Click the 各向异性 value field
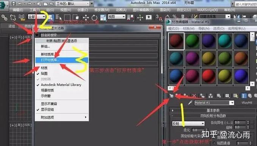 (x=240, y=122)
